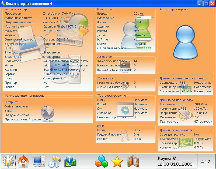This screenshot has width=216, height=169.
Task: Click player name RaymanM
Action: (x=167, y=158)
